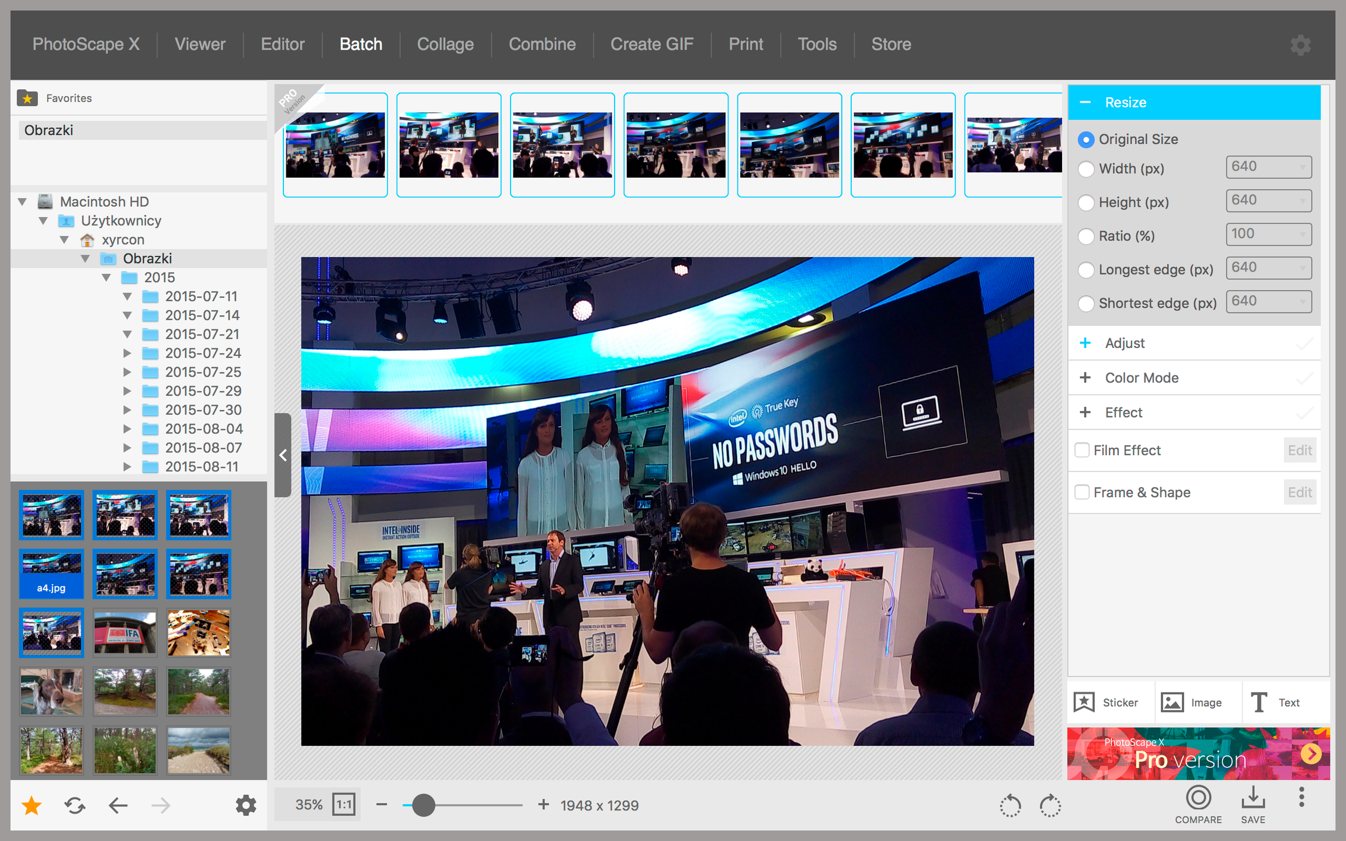Select Height (px) resize option

[1086, 203]
